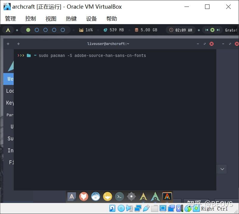239x214 pixels.
Task: Select the active green workspace indicator
Action: click(28, 30)
